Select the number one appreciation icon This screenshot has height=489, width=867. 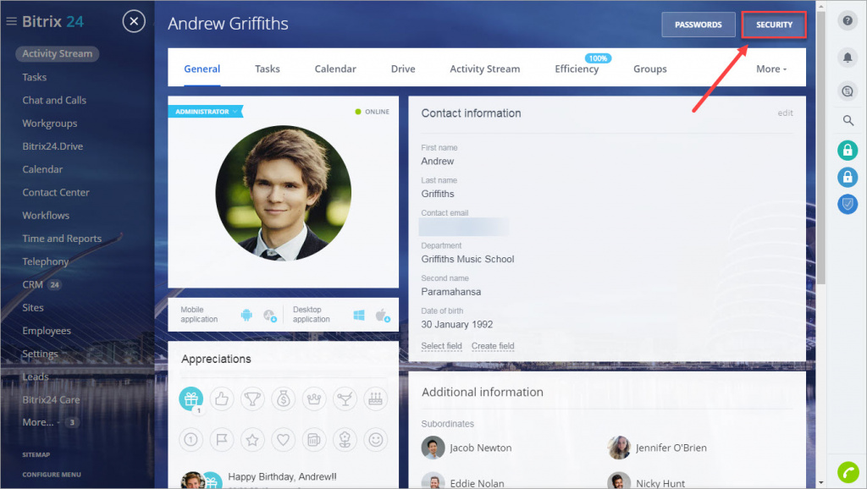pos(191,440)
